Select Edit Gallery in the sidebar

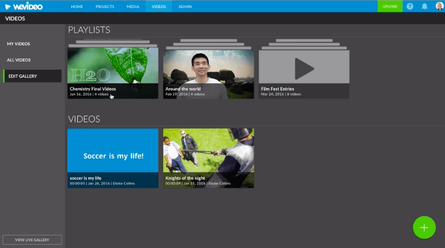(32, 76)
